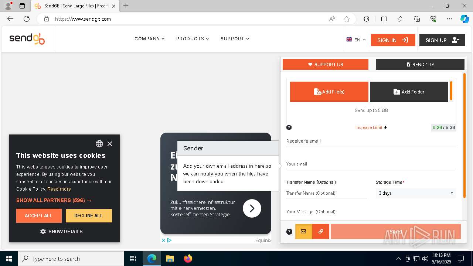473x266 pixels.
Task: Focus the Your email field
Action: [x=371, y=164]
